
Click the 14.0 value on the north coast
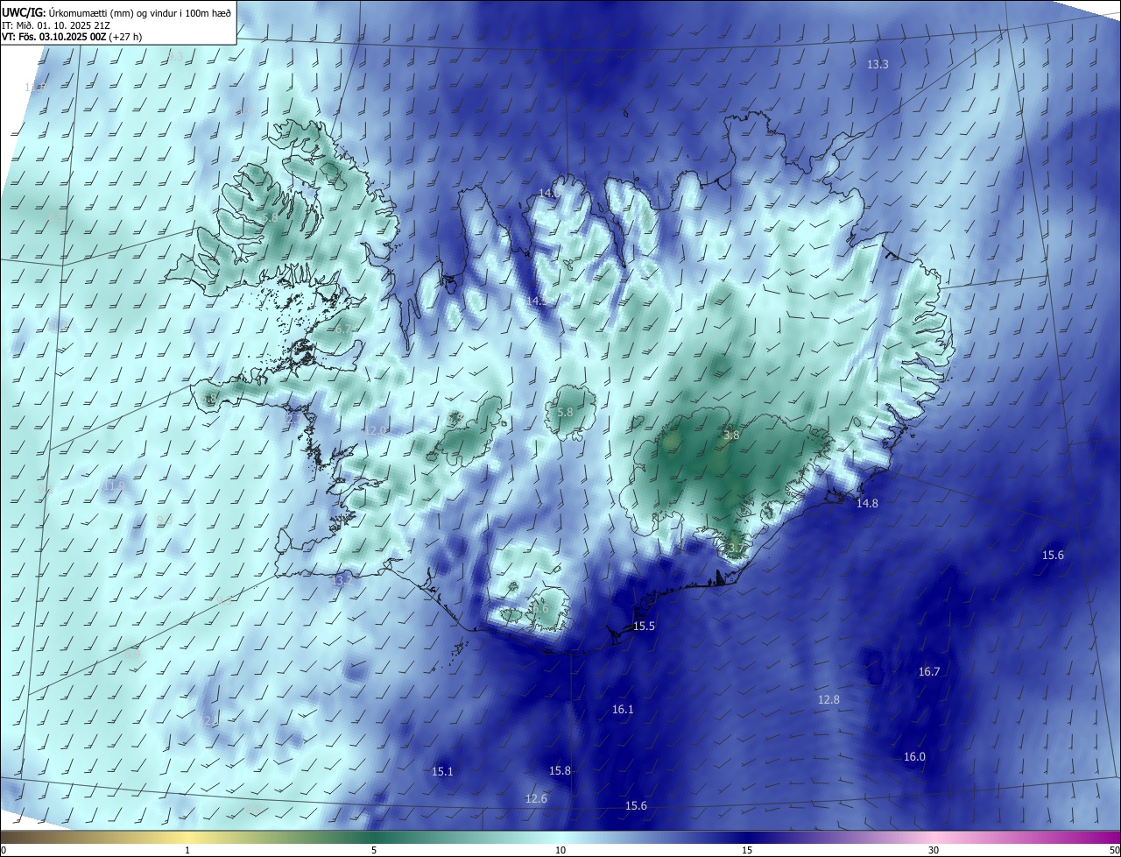click(549, 194)
